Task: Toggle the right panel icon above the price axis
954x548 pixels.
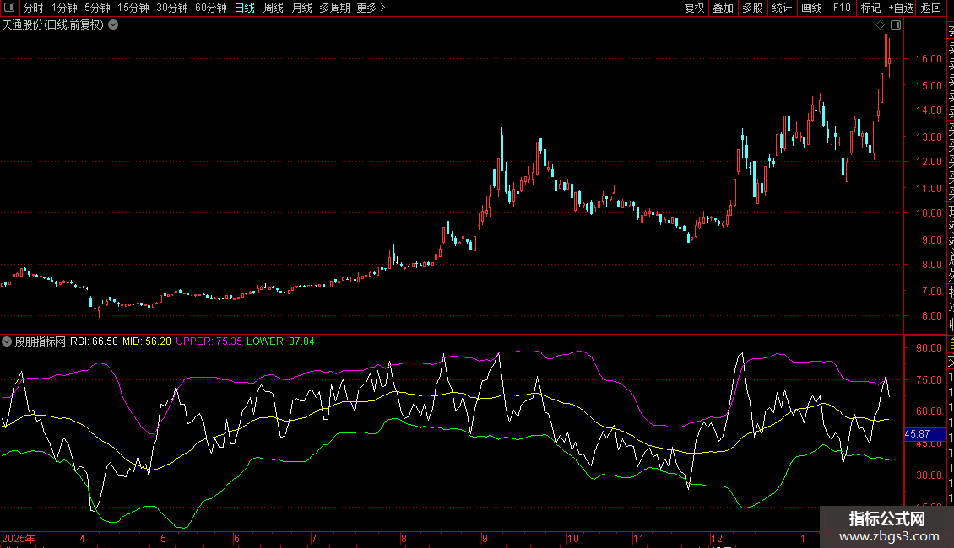Action: point(896,25)
